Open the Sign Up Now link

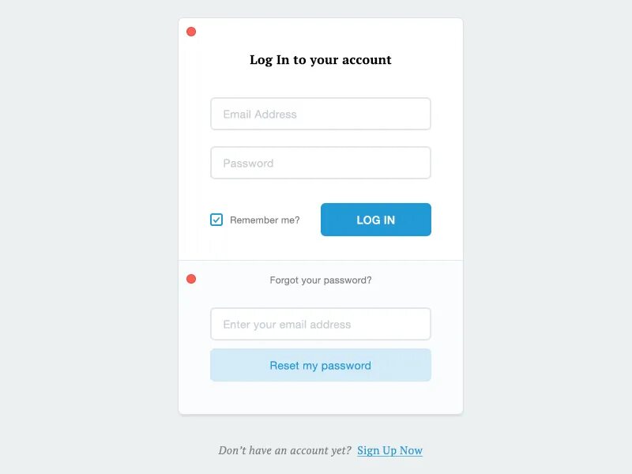click(389, 450)
